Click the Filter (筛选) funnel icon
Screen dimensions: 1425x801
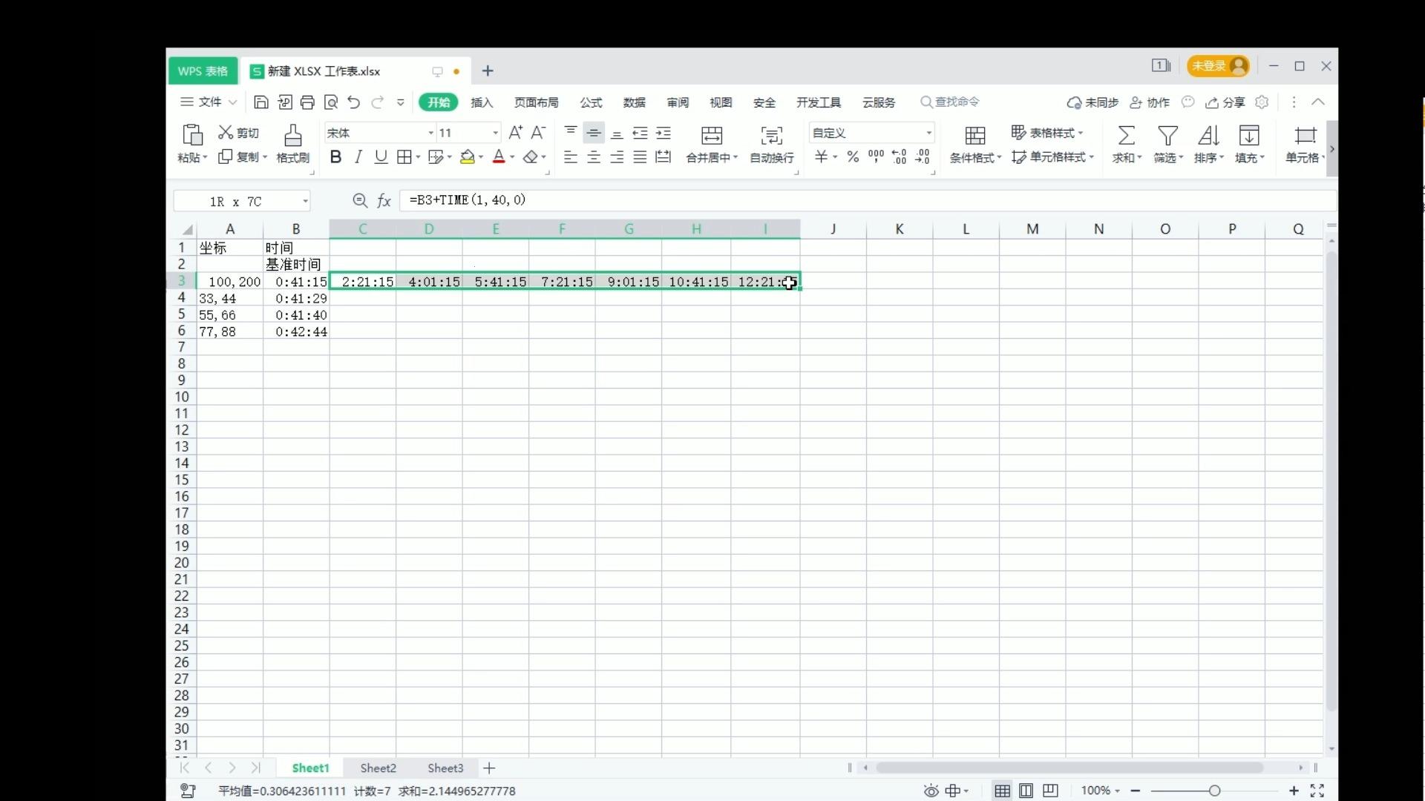(x=1167, y=136)
